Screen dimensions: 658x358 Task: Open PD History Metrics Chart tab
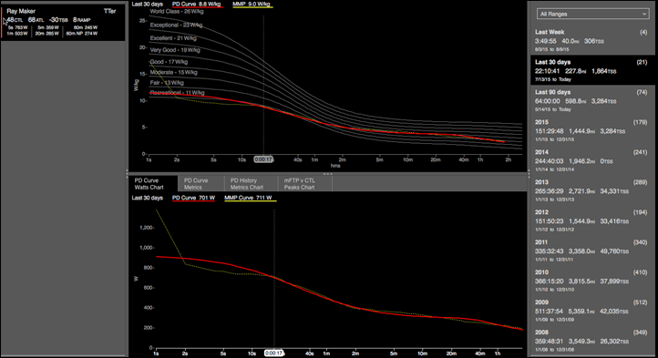point(251,184)
